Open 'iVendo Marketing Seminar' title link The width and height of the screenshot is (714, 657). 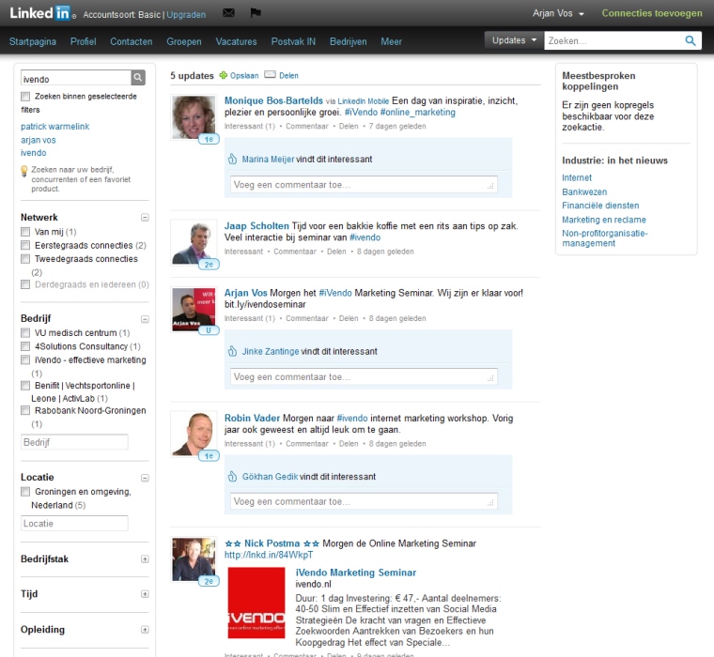(x=356, y=573)
